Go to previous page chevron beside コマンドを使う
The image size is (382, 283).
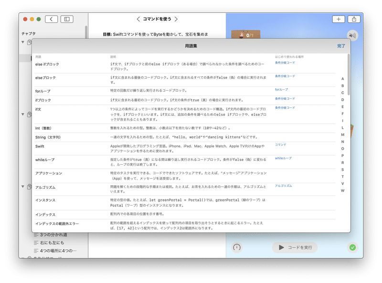pos(138,19)
